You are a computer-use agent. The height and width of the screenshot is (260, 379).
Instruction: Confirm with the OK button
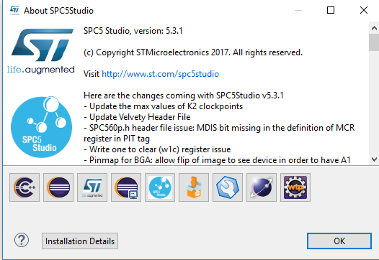(339, 241)
